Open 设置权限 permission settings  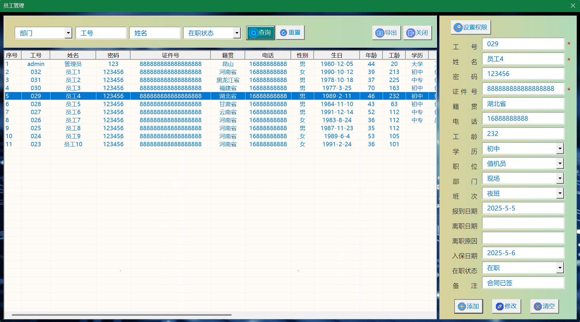point(471,27)
